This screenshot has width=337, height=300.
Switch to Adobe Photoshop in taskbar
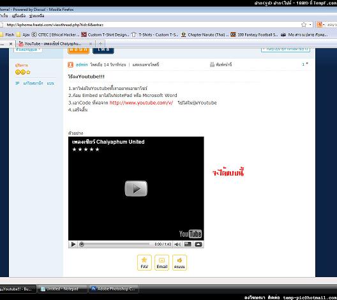(113, 289)
